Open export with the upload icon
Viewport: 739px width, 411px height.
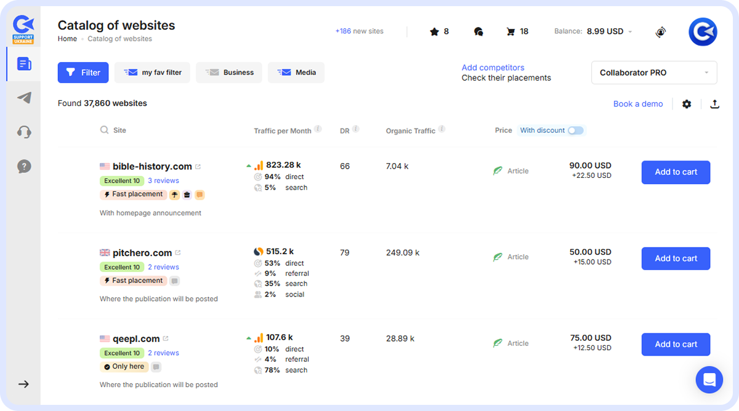714,104
